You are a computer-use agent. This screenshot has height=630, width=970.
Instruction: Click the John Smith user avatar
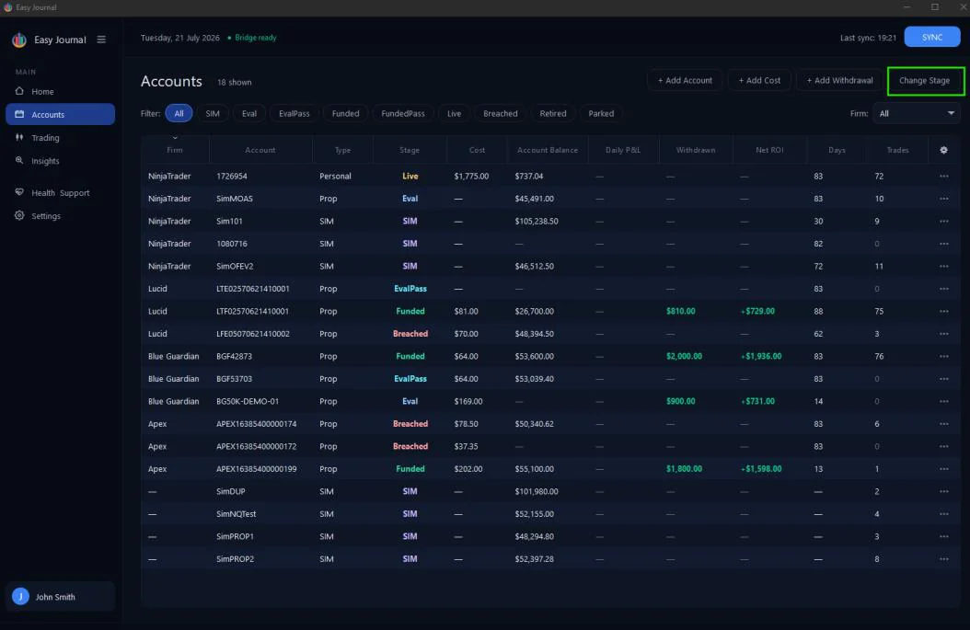point(20,597)
